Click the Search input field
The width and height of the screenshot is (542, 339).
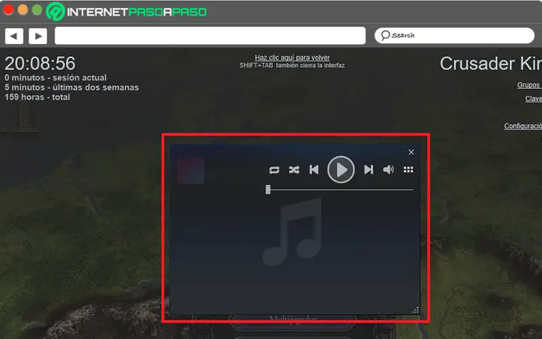coord(455,35)
